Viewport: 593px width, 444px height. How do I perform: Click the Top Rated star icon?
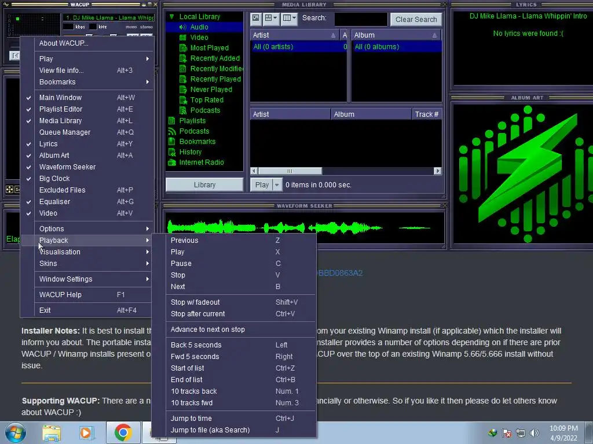(183, 100)
